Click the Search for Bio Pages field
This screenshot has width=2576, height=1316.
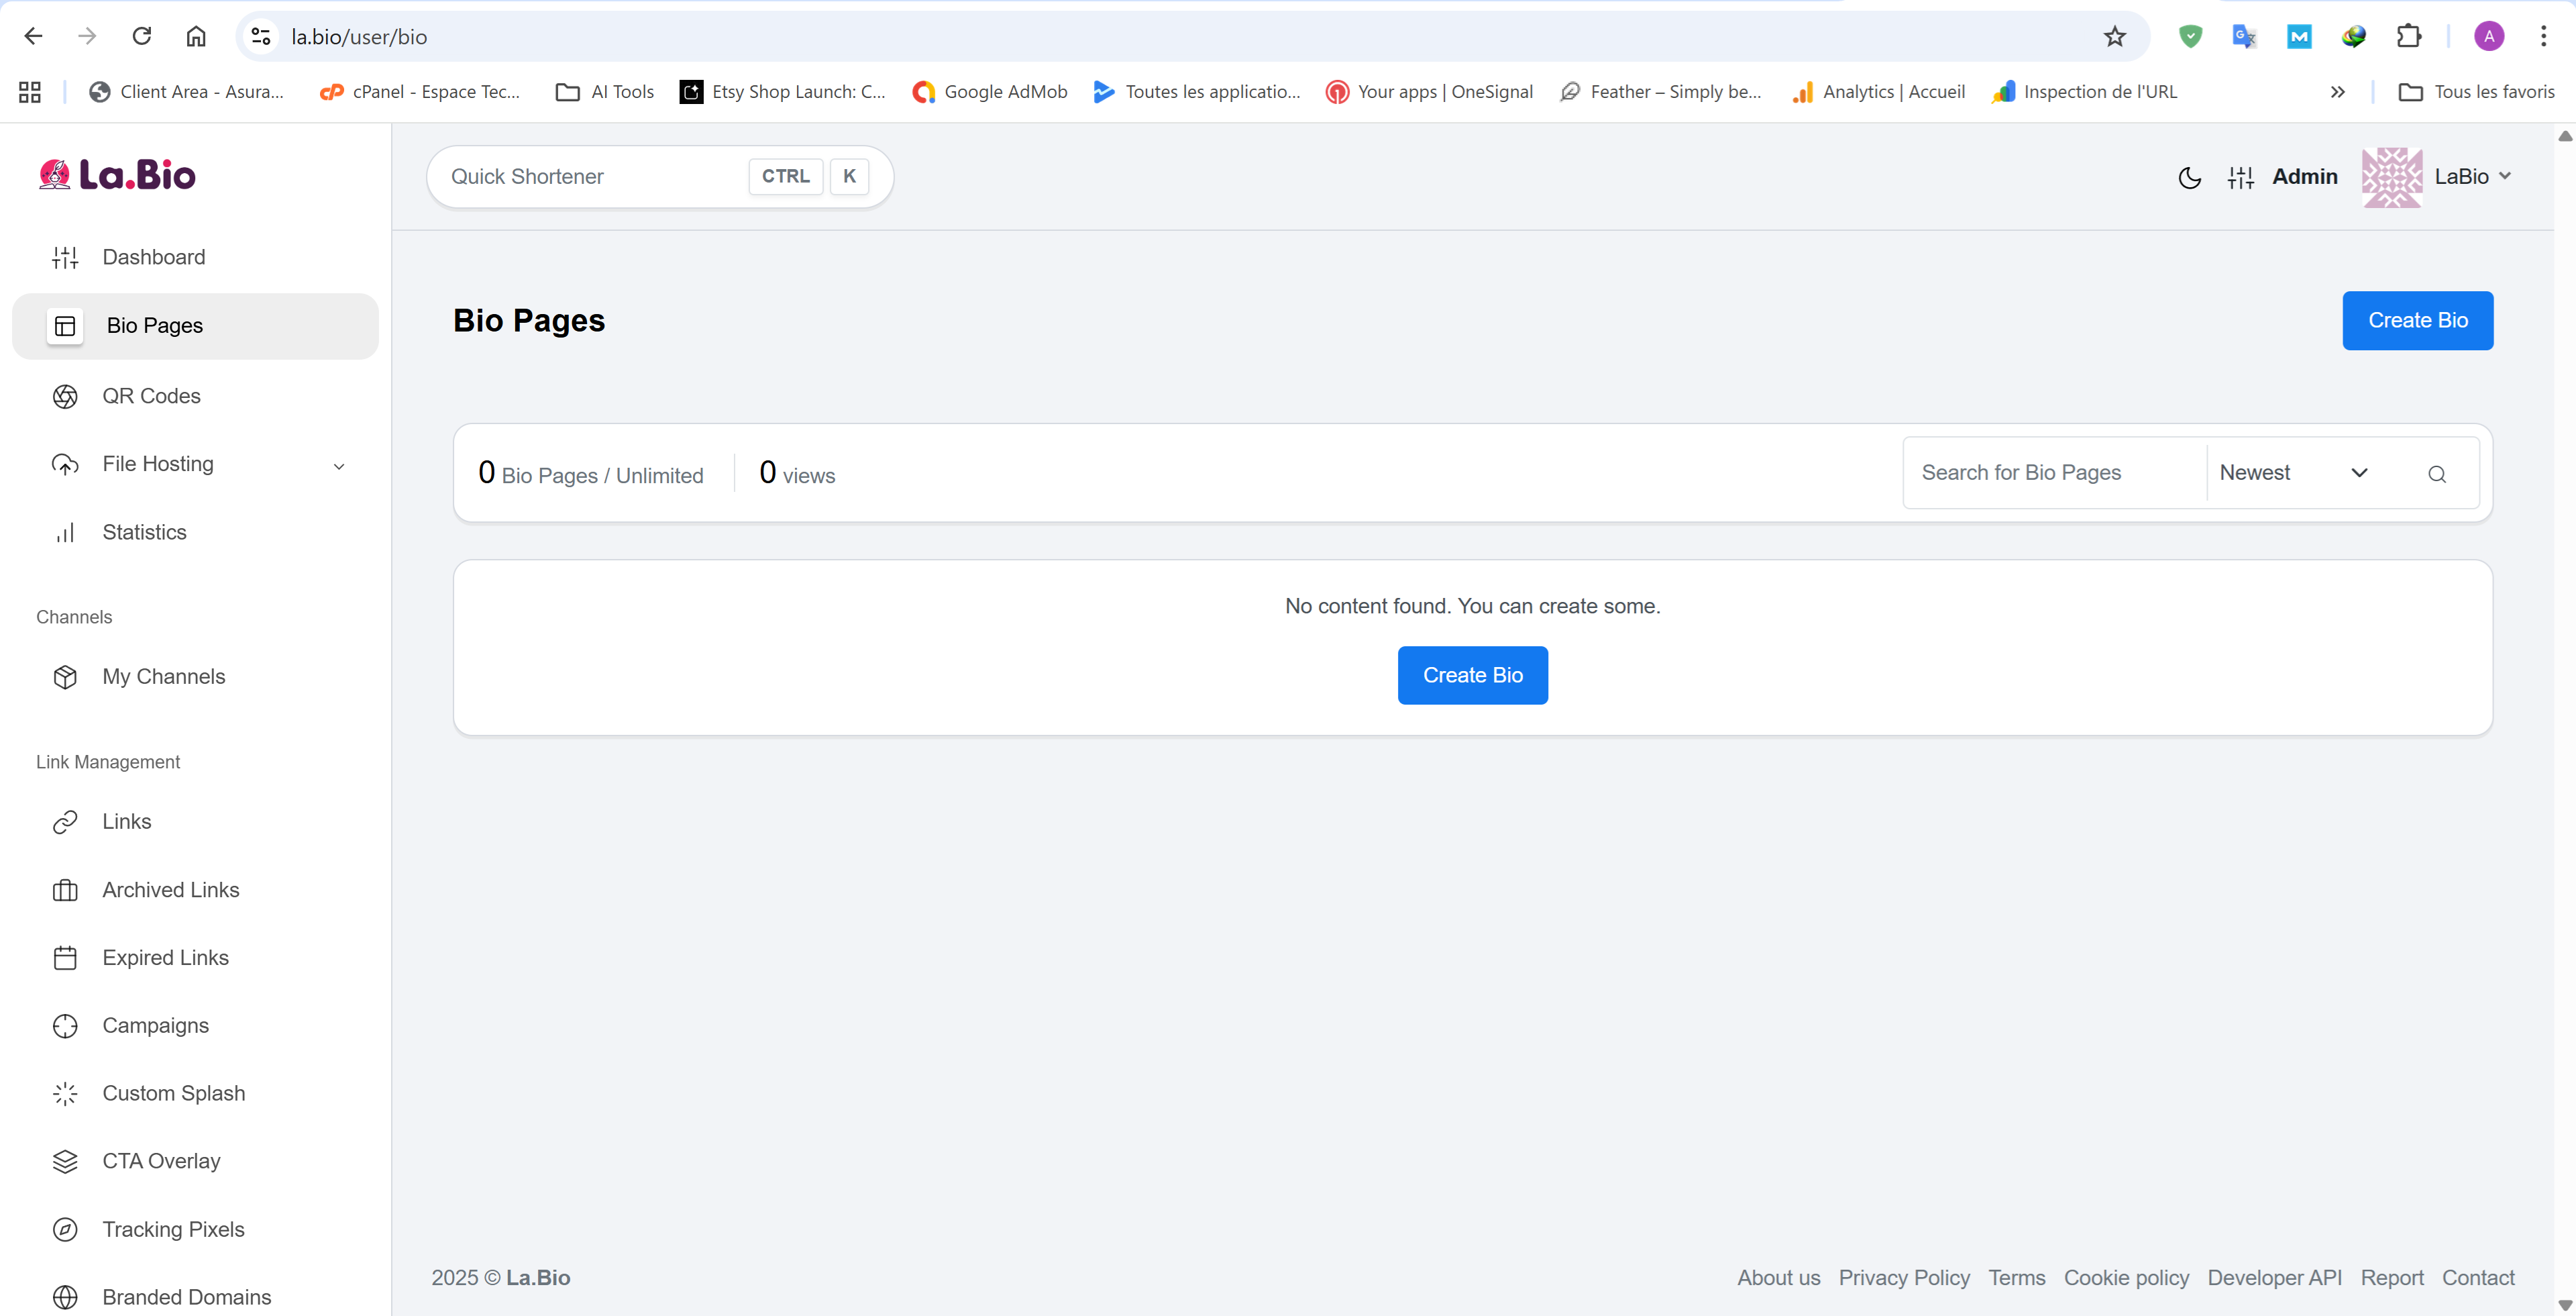click(2052, 473)
